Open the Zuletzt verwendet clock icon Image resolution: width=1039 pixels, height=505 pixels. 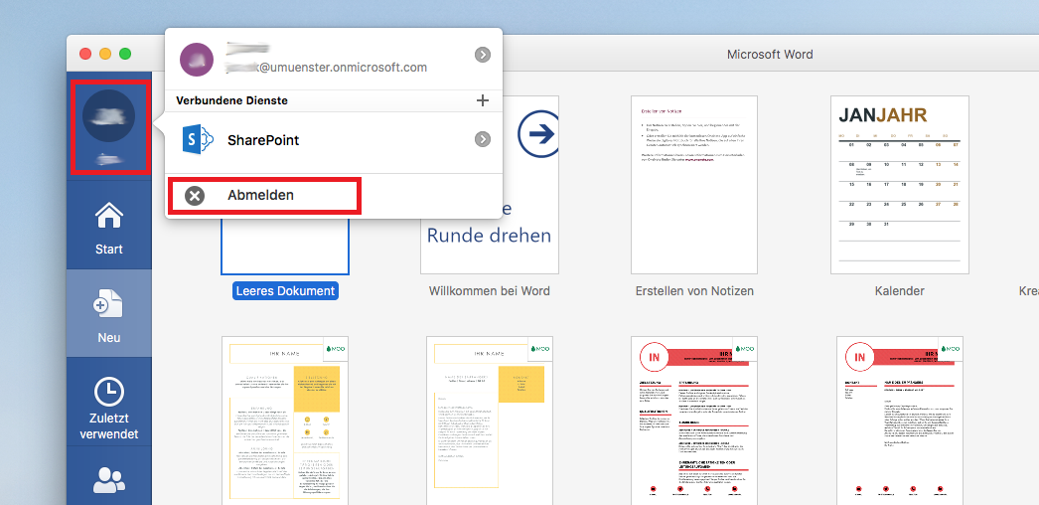109,392
